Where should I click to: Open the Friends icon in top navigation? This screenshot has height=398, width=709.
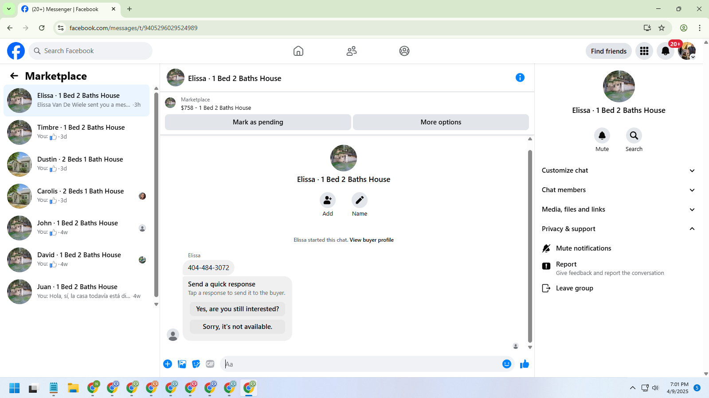click(x=352, y=51)
